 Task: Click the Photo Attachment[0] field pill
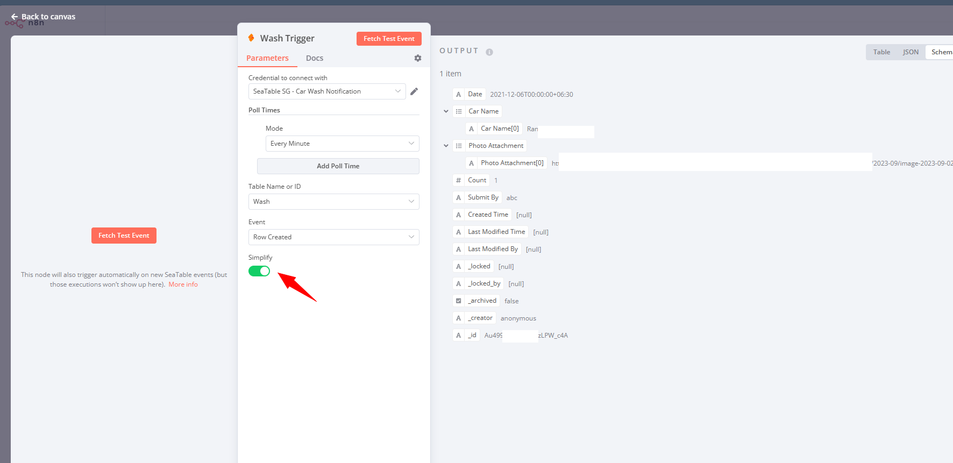pos(506,163)
